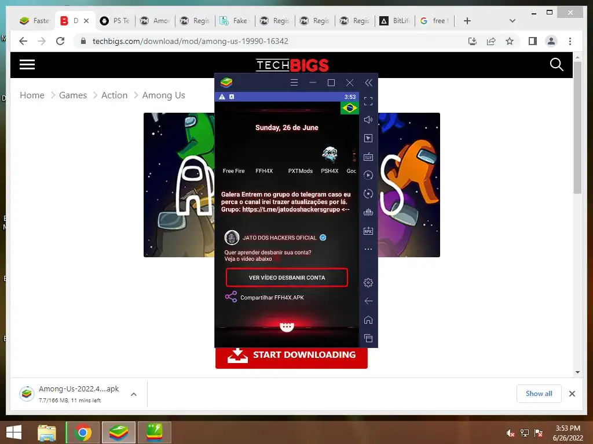Click BlueStacks recent apps icon
593x444 pixels.
pos(368,338)
